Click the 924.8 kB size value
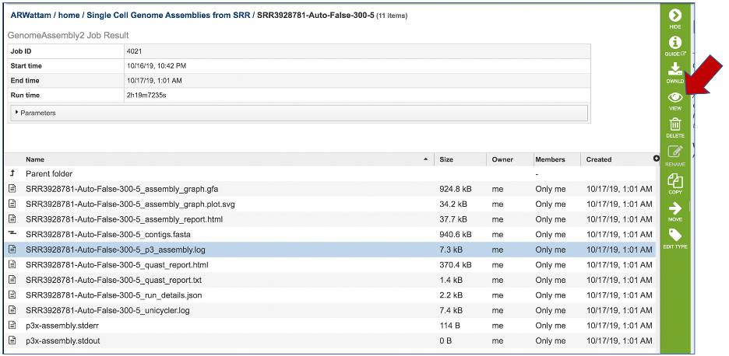729x356 pixels. 456,189
